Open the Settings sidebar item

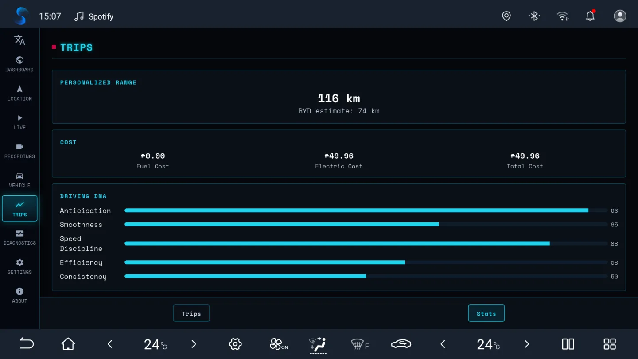tap(19, 266)
